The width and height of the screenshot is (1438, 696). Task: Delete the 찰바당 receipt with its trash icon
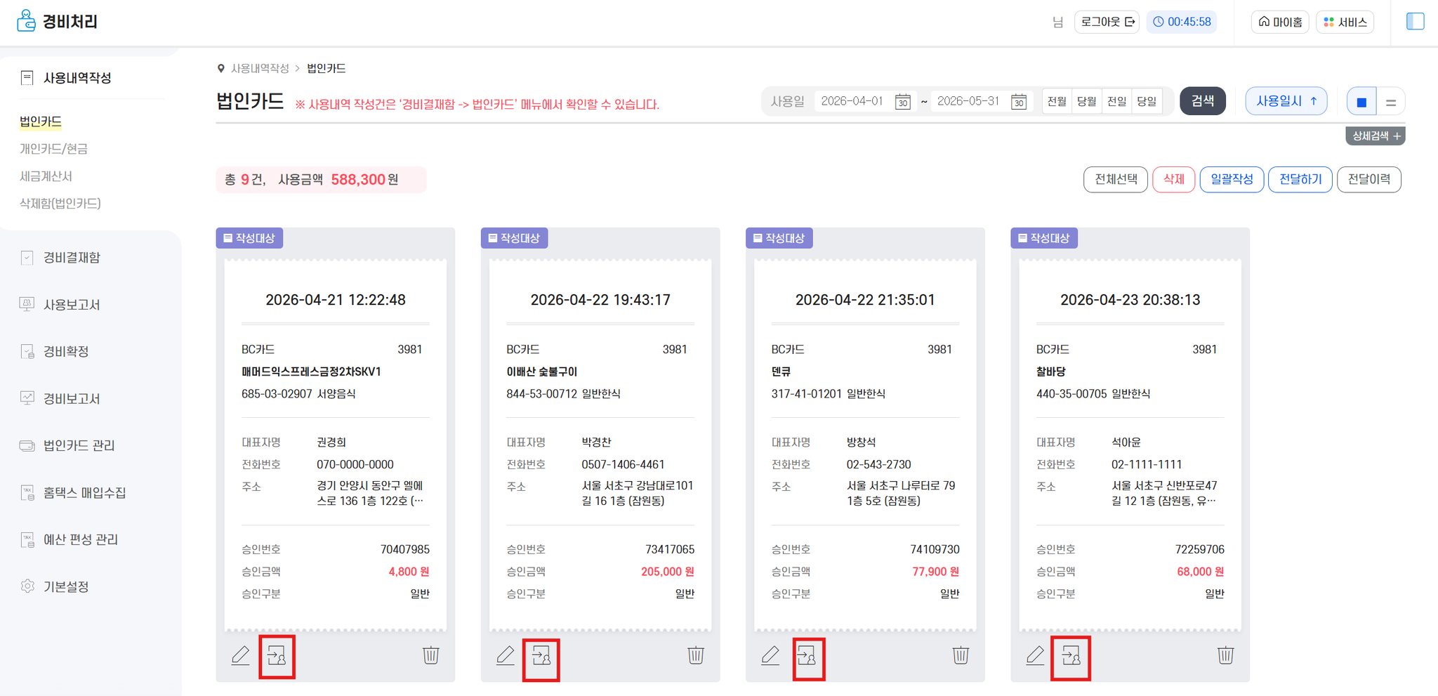point(1225,655)
